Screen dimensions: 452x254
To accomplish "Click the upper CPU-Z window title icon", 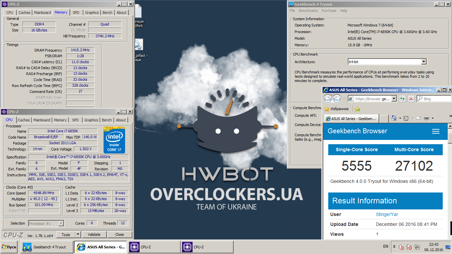I will coord(4,4).
